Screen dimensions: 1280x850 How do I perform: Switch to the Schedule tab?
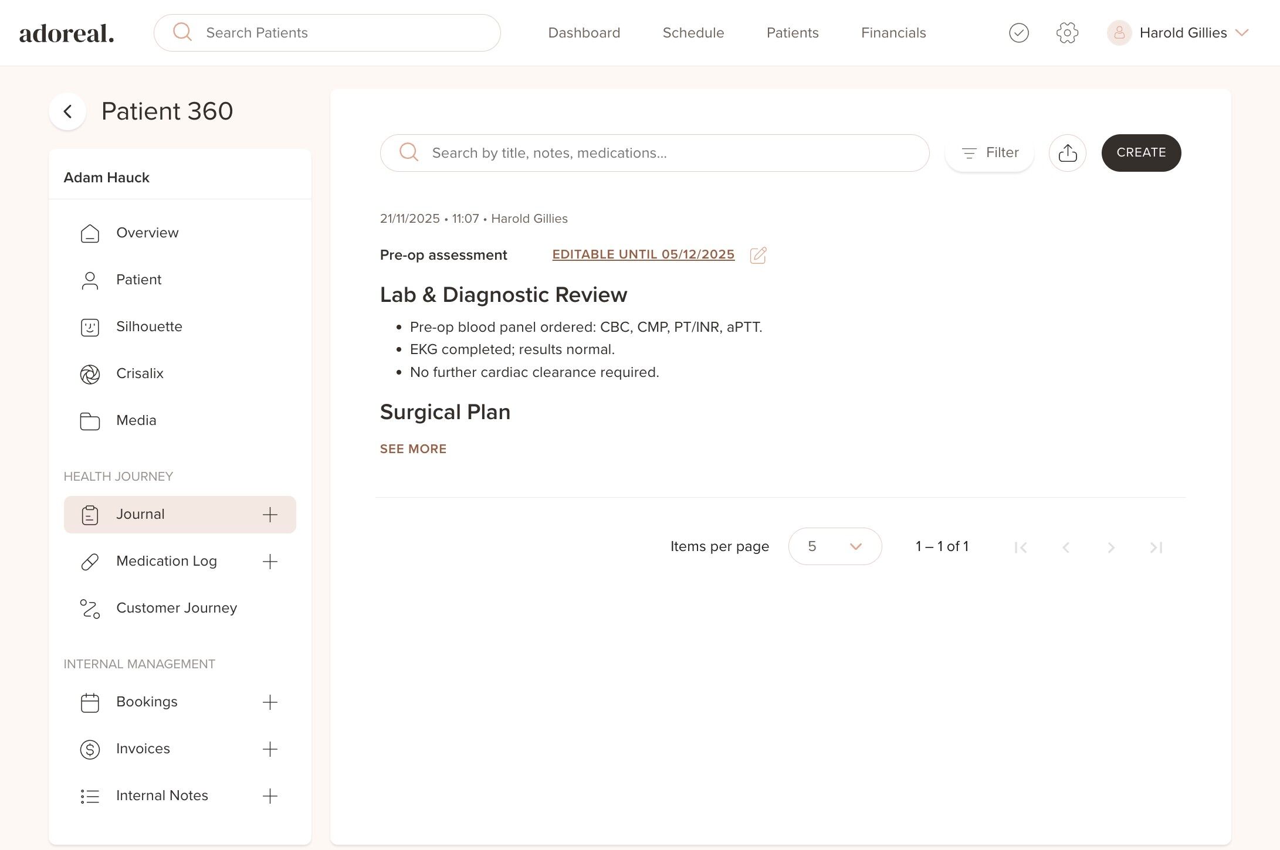[693, 33]
